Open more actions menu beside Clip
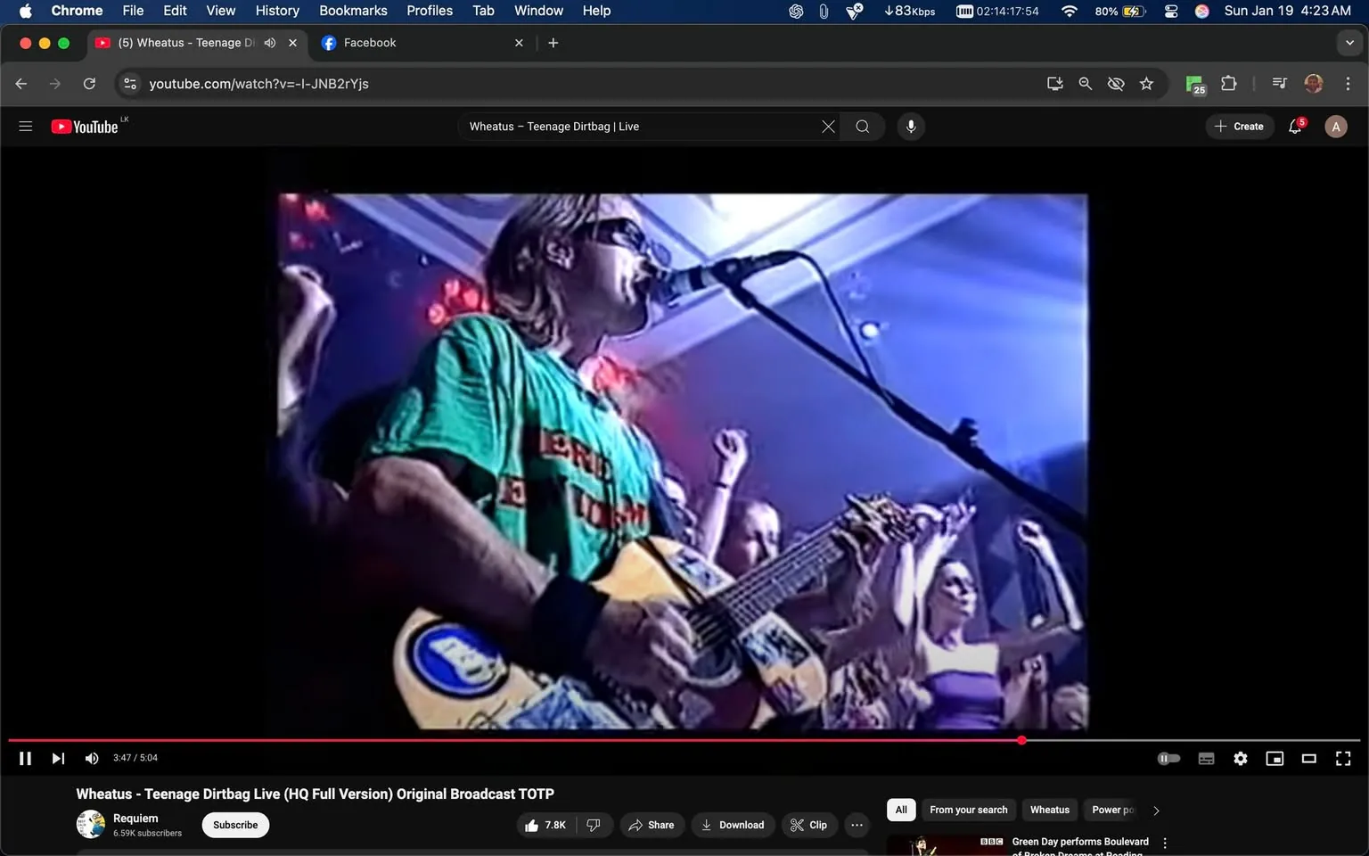The image size is (1369, 856). pyautogui.click(x=857, y=825)
